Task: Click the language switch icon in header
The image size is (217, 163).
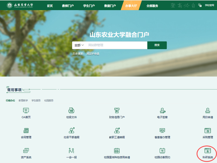Action: pos(200,5)
